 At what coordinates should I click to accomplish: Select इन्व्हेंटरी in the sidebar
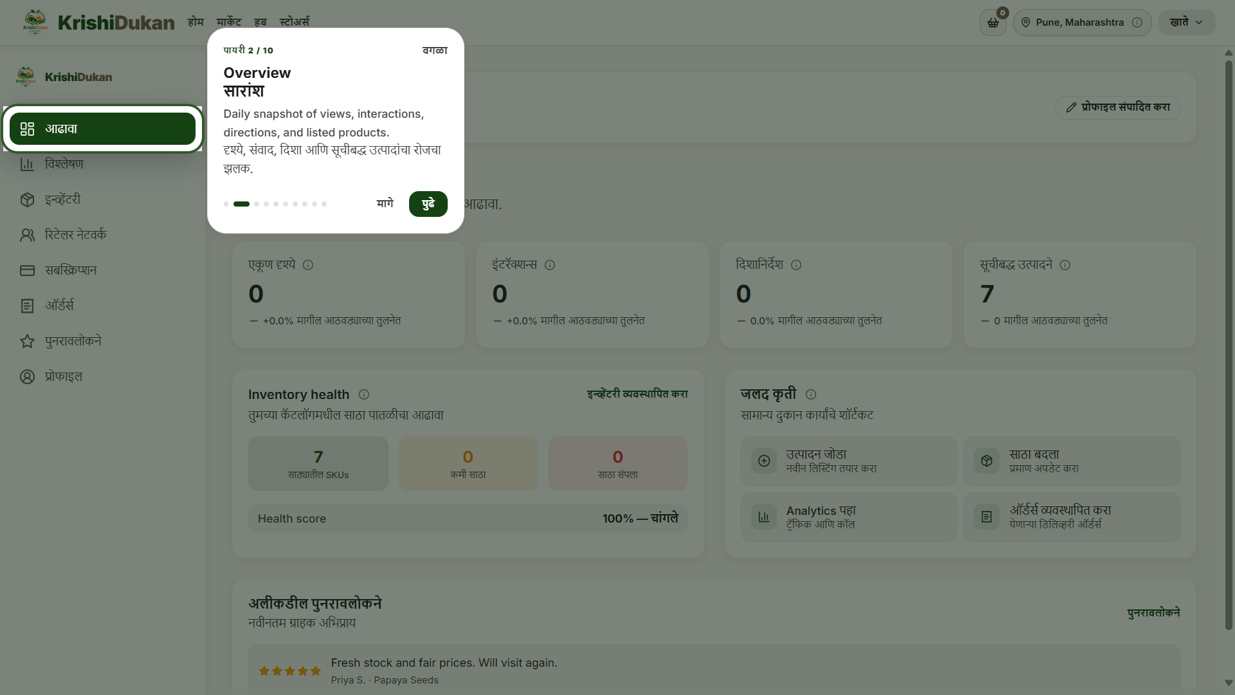[102, 199]
